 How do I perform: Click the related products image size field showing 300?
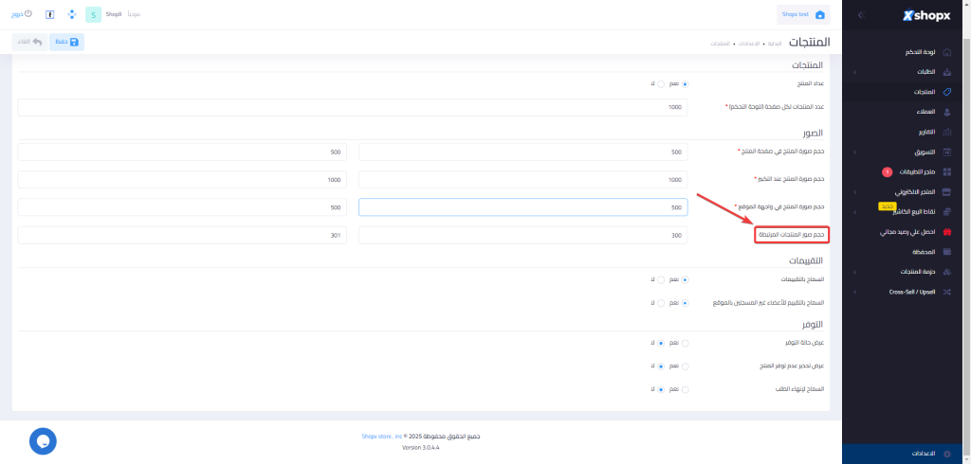523,235
